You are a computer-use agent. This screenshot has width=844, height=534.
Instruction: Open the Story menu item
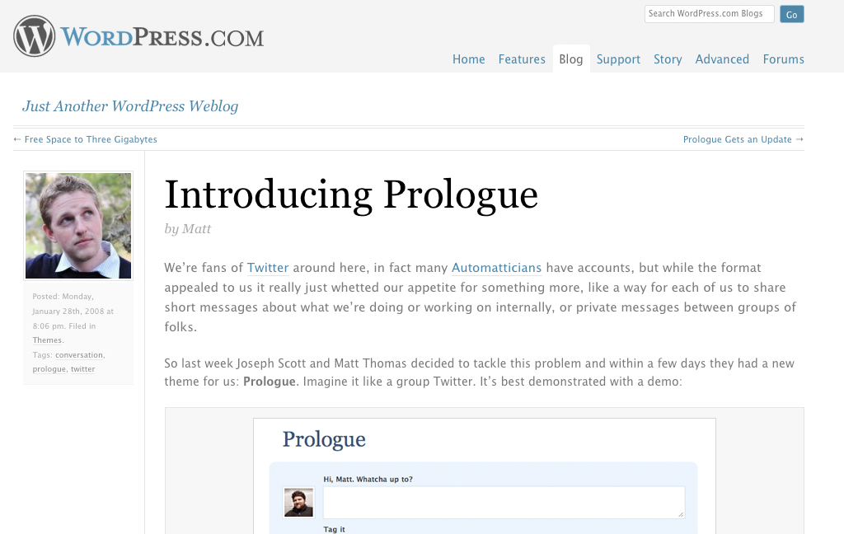[x=668, y=59]
